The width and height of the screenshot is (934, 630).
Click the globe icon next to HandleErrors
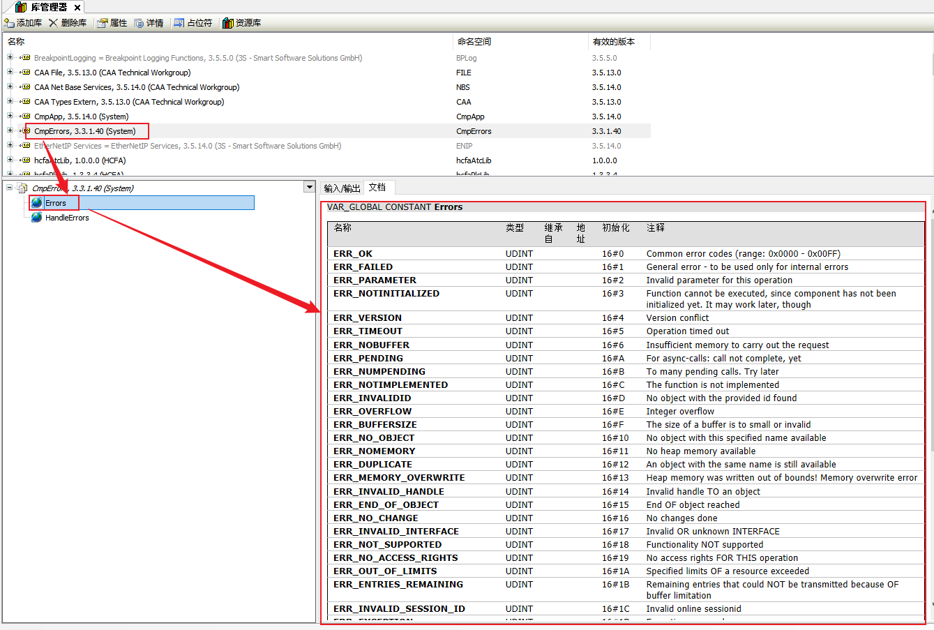[x=37, y=218]
